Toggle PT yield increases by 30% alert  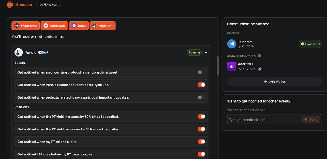tap(201, 117)
